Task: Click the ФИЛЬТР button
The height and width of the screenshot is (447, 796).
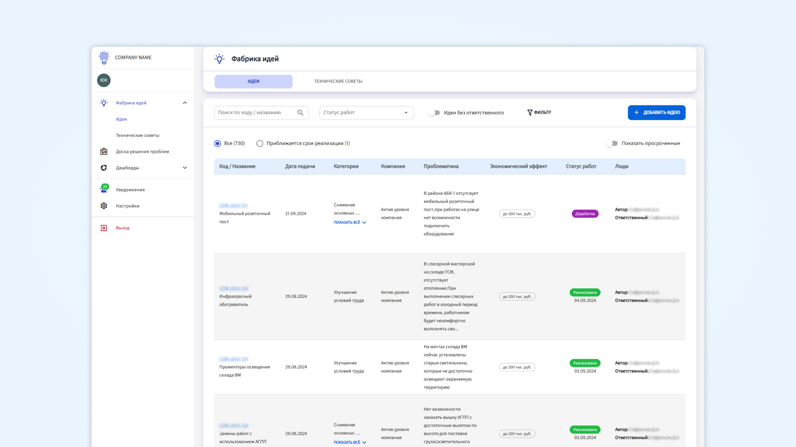Action: 539,113
